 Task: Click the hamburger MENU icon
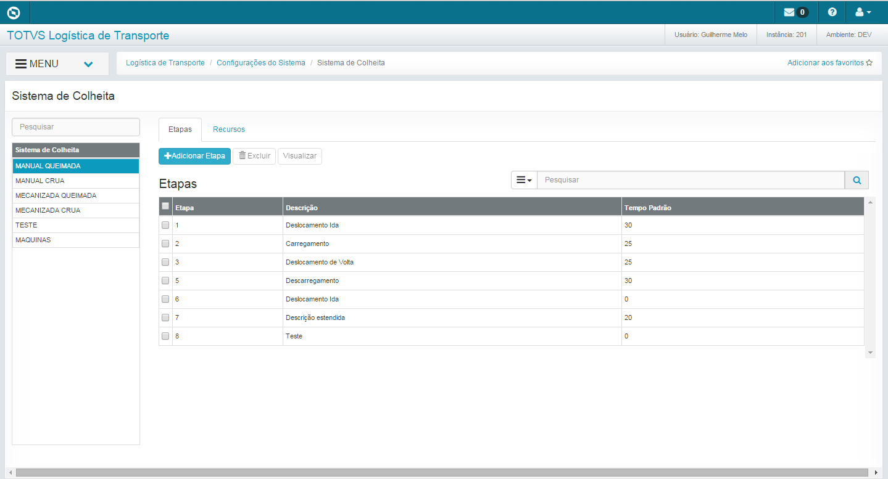[x=21, y=64]
